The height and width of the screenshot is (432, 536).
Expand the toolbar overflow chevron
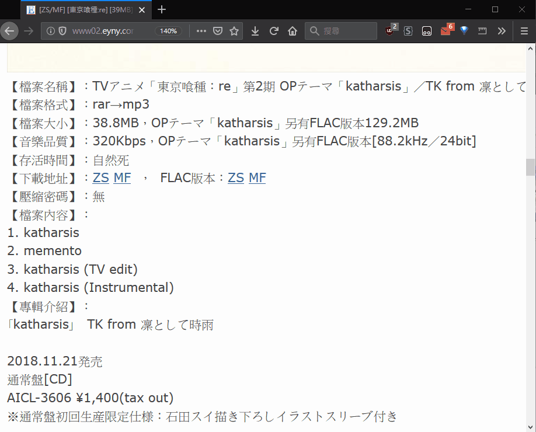[502, 31]
